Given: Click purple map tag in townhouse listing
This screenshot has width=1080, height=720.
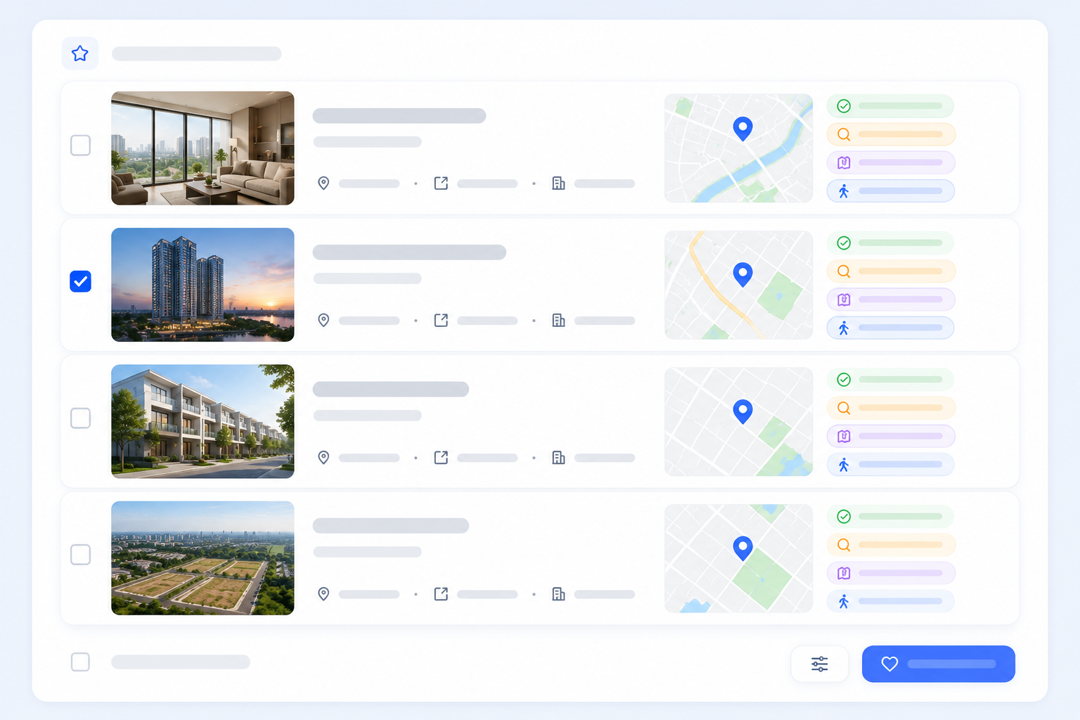Looking at the screenshot, I should [x=891, y=436].
